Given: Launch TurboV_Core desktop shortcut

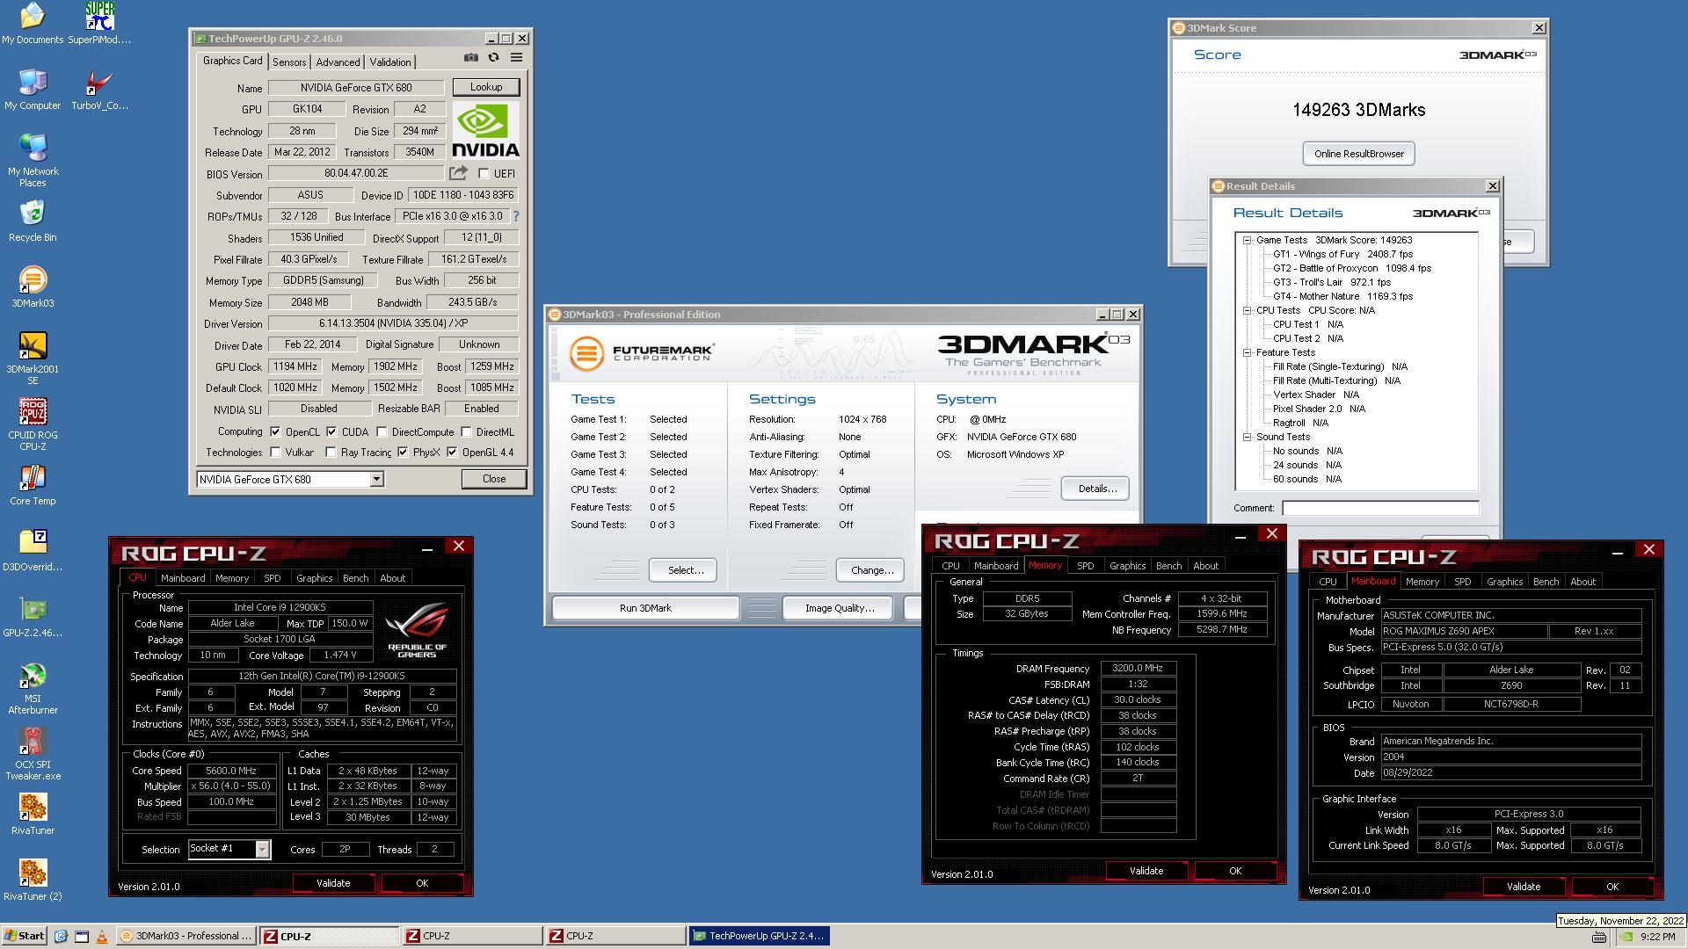Looking at the screenshot, I should pyautogui.click(x=99, y=90).
